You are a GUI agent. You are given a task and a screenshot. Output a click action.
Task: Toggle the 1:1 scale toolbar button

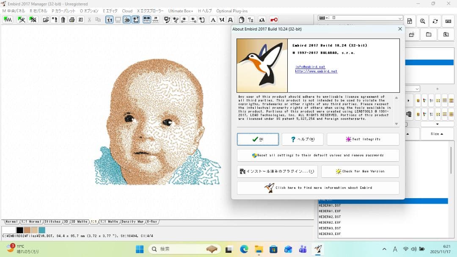click(109, 20)
